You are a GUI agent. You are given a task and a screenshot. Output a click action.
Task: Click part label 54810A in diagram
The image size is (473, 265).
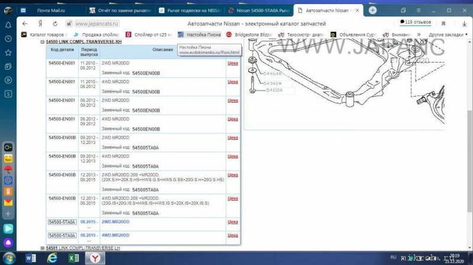(x=274, y=90)
